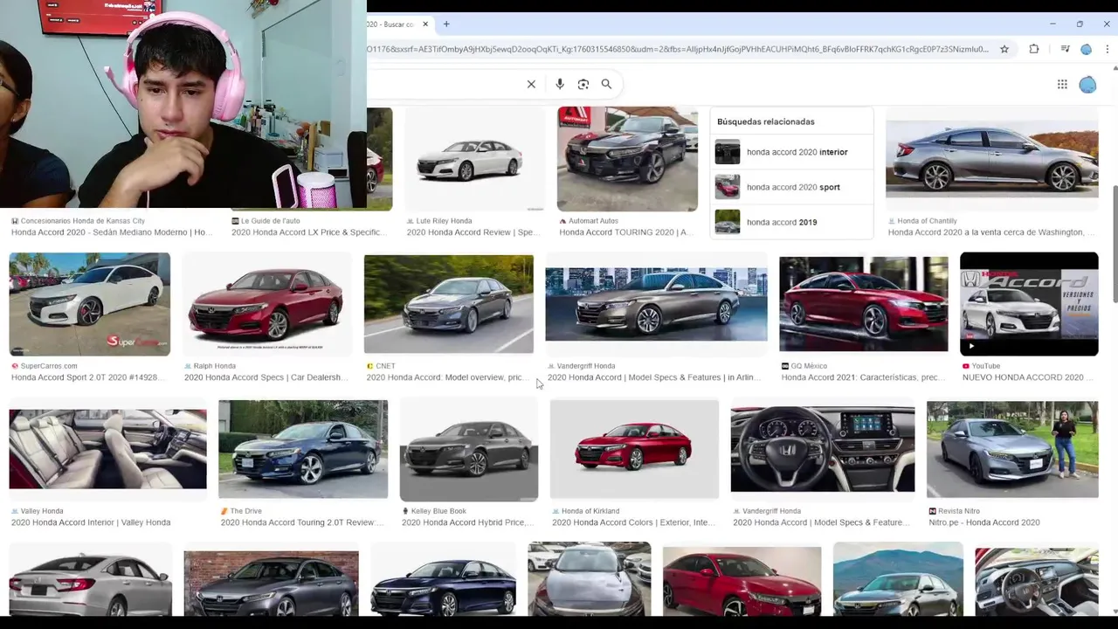Open the Google account avatar

pyautogui.click(x=1087, y=84)
